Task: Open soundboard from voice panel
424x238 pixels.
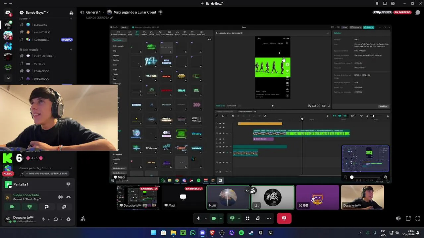Action: tap(64, 207)
